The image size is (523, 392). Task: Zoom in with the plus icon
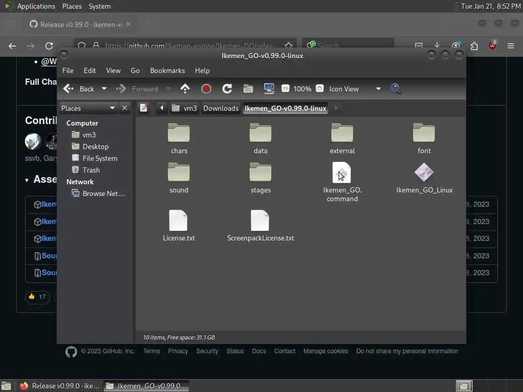click(x=320, y=88)
